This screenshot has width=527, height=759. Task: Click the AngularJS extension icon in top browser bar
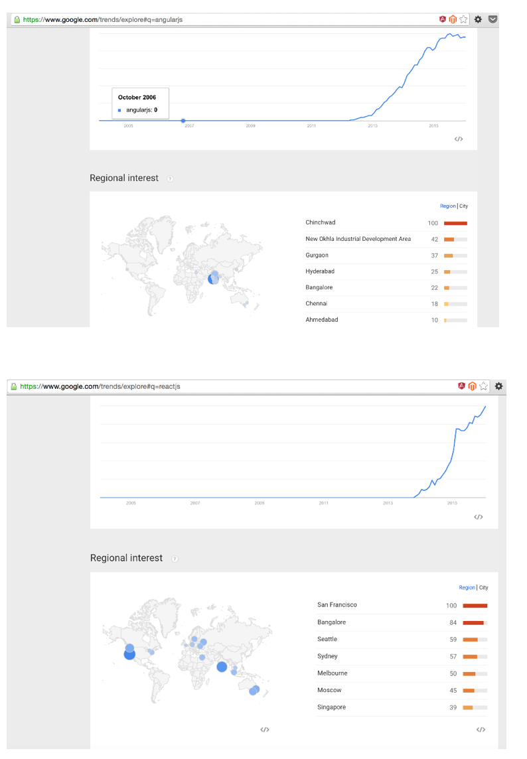[442, 19]
